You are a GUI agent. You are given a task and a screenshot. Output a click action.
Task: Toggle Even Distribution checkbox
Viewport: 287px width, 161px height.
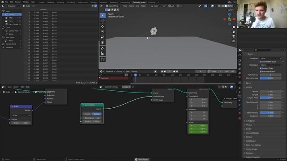(x=261, y=72)
